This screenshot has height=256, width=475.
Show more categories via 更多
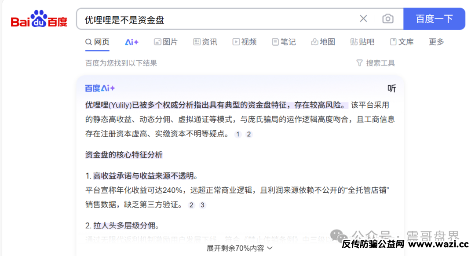coord(436,42)
